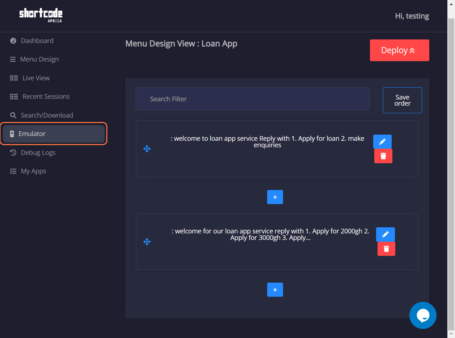
Task: Click move handle of 'Apply for 2000gh' card
Action: (147, 242)
